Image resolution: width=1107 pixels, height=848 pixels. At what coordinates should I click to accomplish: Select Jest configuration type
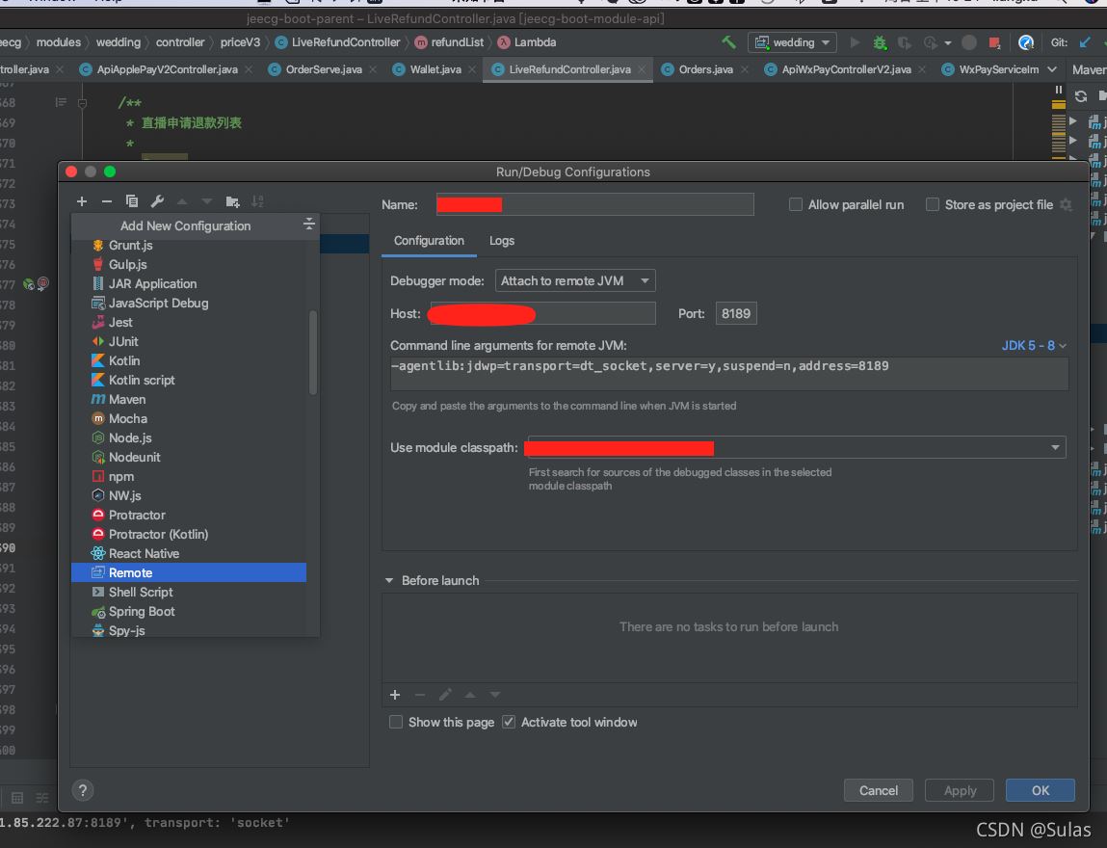coord(189,322)
